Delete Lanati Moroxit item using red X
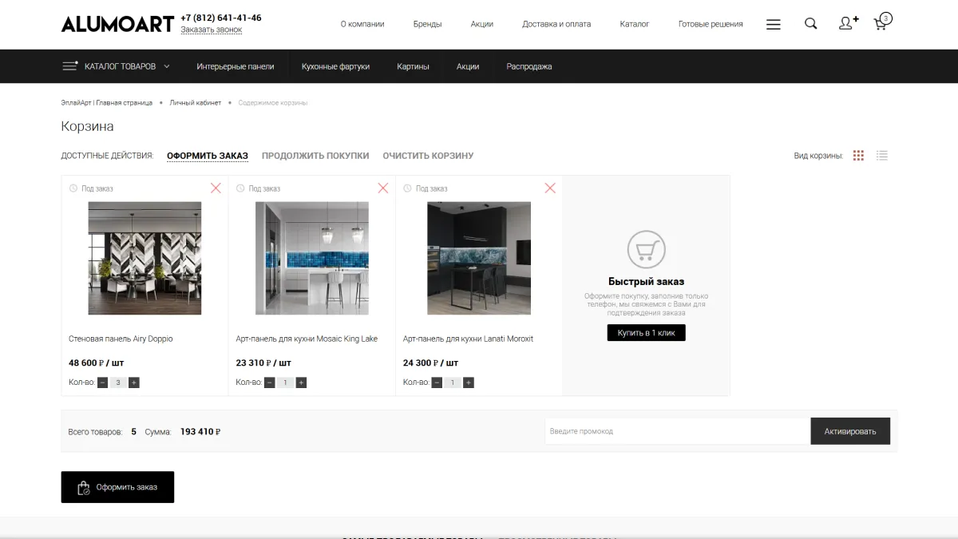The image size is (958, 539). 550,188
